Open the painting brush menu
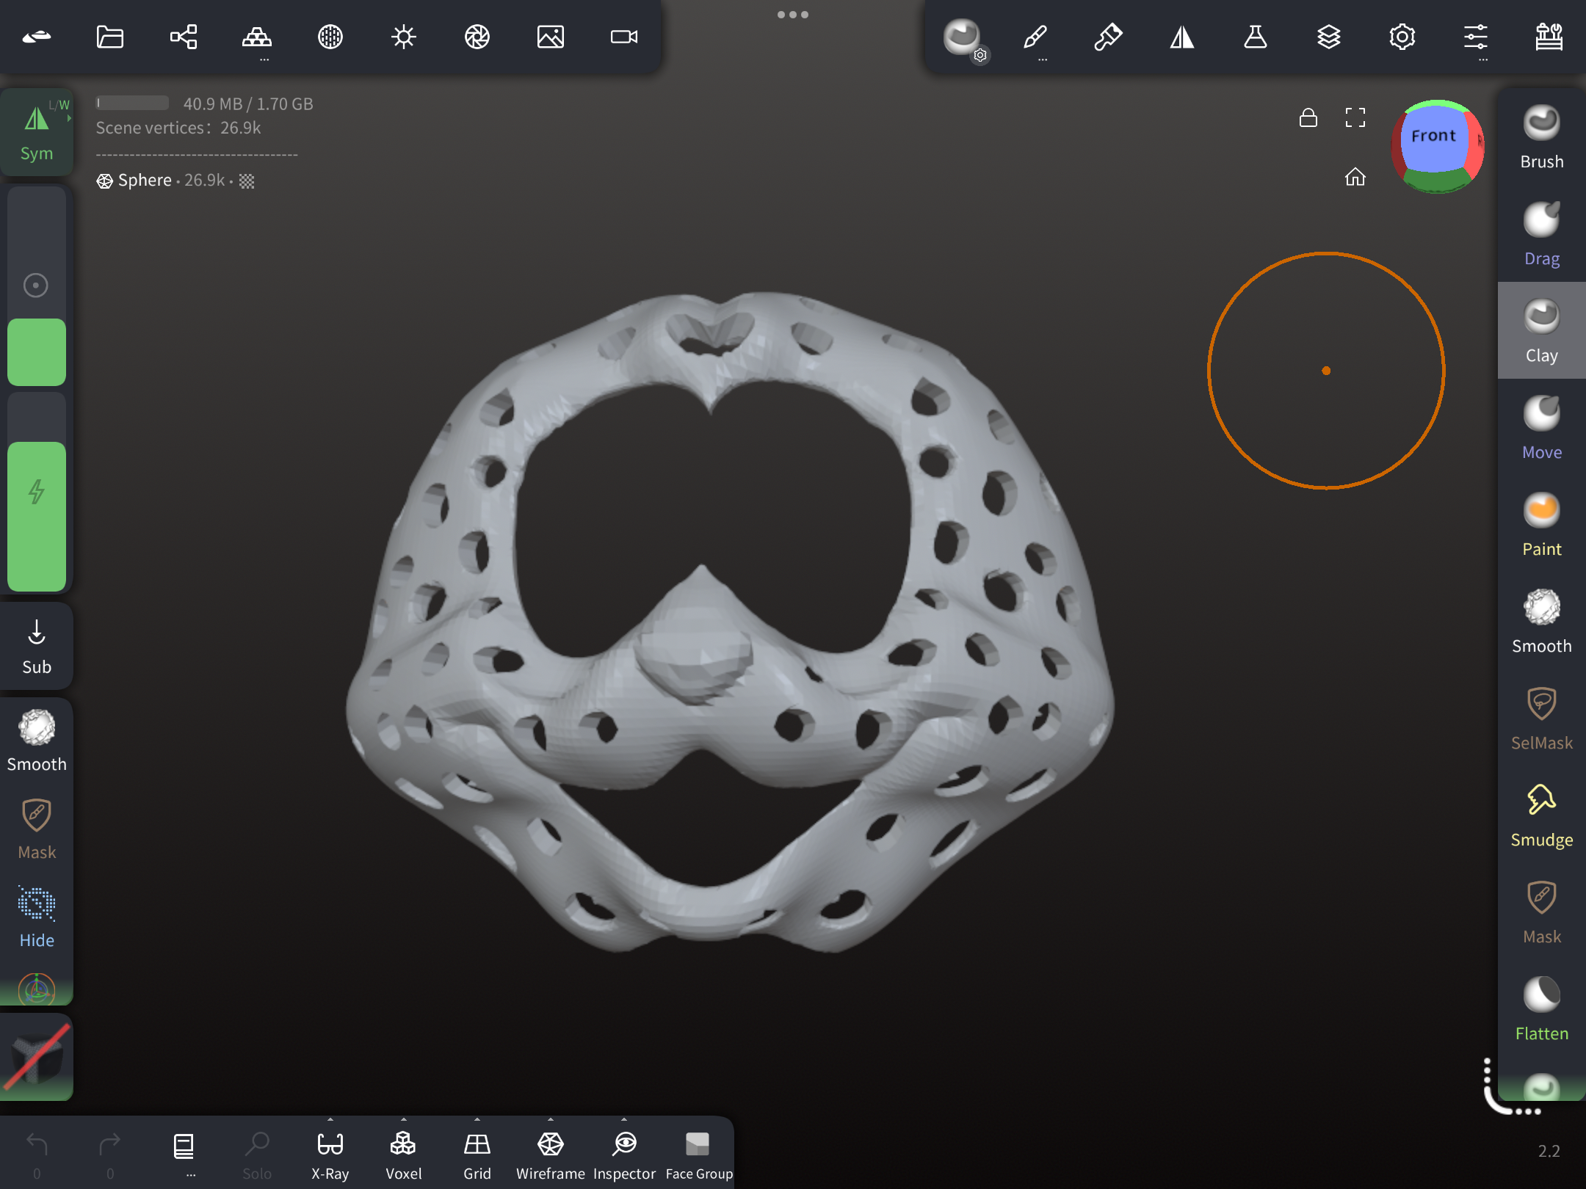 click(1109, 37)
